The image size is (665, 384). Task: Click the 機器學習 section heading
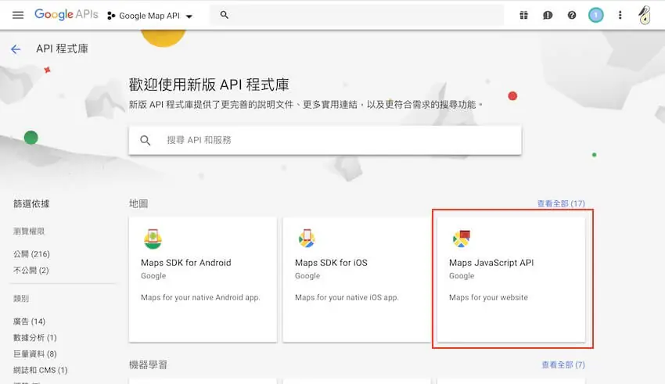click(x=148, y=364)
